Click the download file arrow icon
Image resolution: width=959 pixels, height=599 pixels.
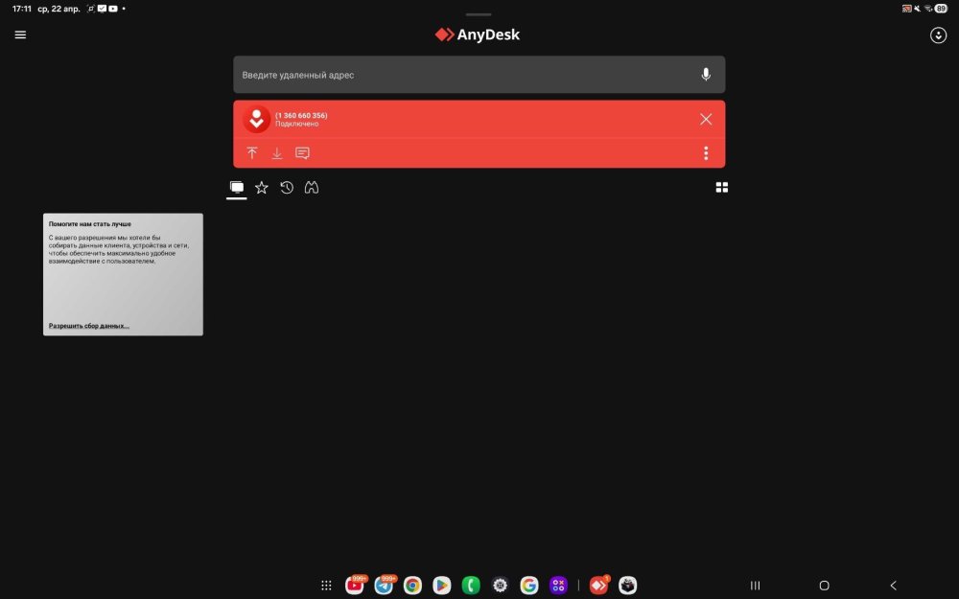click(277, 152)
